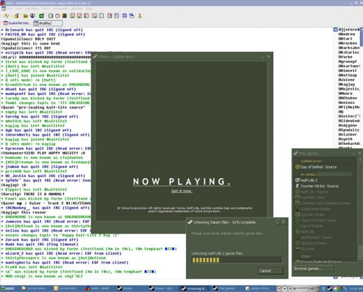This screenshot has height=292, width=363.
Task: Open the timer clock toolbar icon
Action: click(x=57, y=16)
